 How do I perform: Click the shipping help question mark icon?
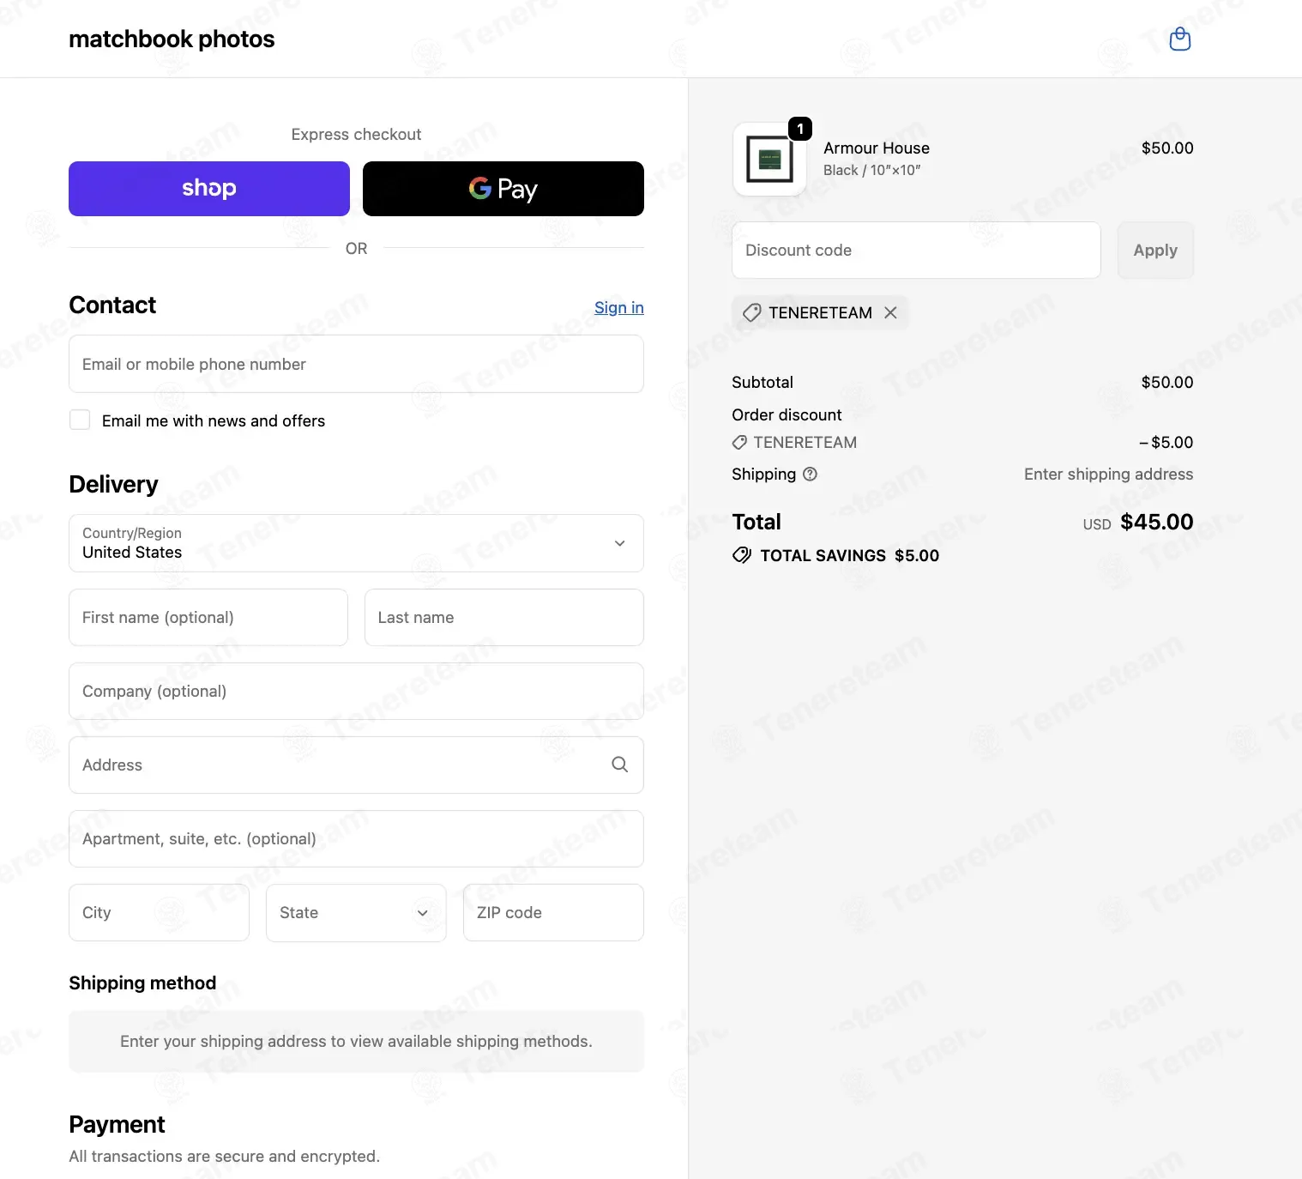[810, 474]
